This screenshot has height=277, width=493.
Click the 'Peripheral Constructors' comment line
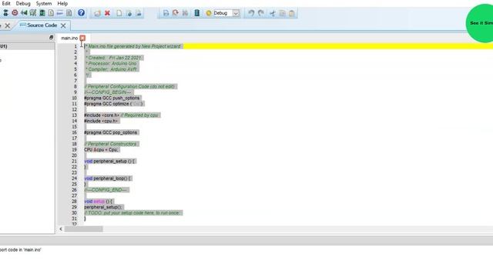[x=111, y=144]
